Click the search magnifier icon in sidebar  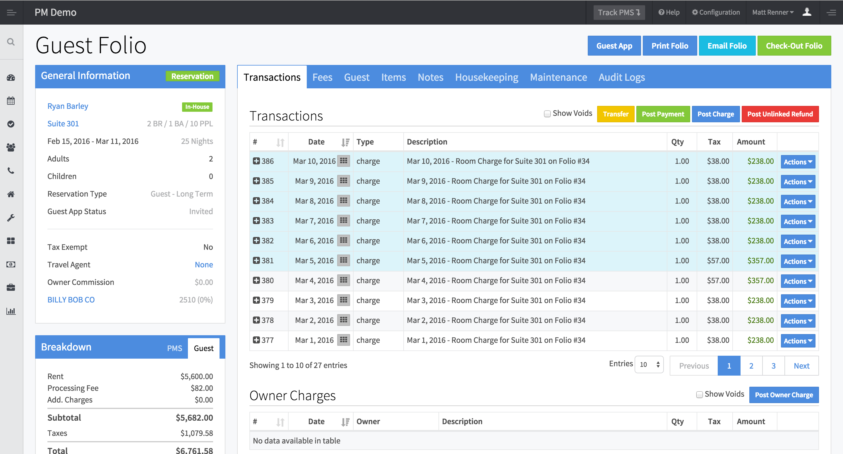11,42
